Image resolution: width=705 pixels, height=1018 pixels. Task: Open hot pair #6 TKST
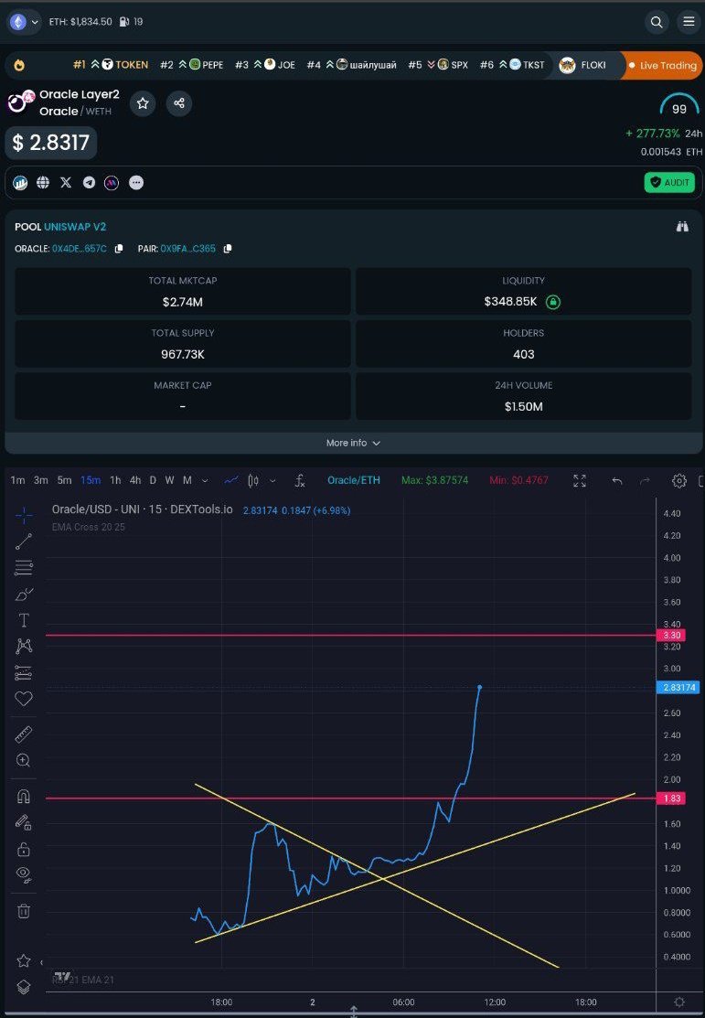pos(512,65)
